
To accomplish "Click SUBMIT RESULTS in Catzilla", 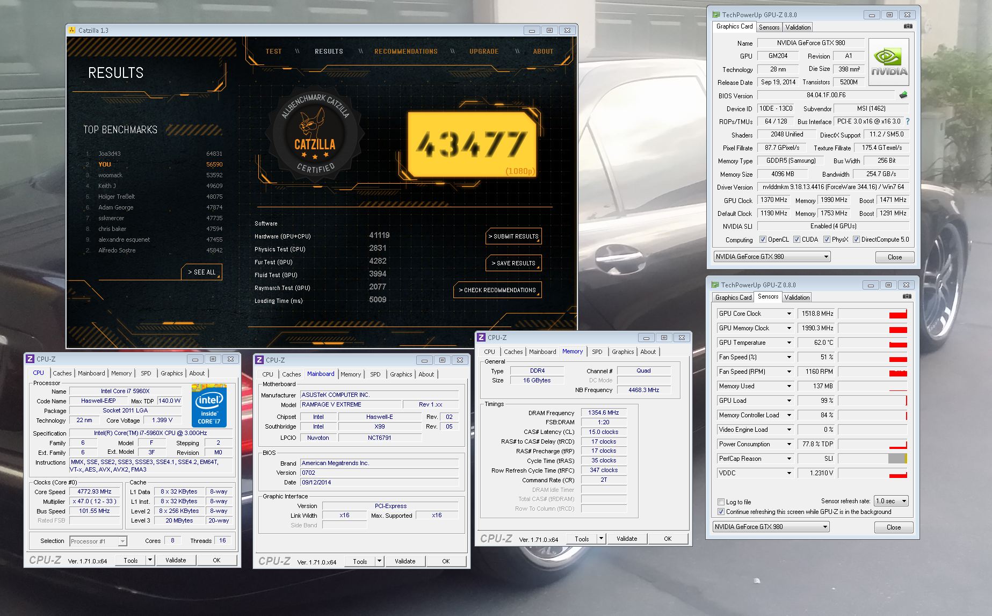I will click(x=513, y=236).
